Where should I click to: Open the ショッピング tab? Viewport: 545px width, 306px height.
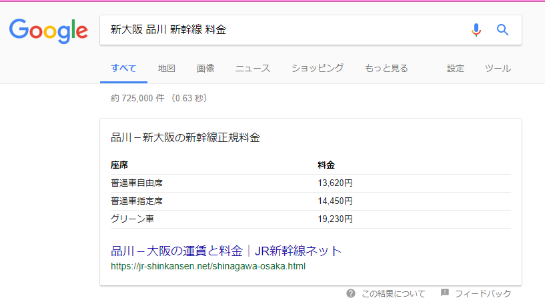coord(318,69)
